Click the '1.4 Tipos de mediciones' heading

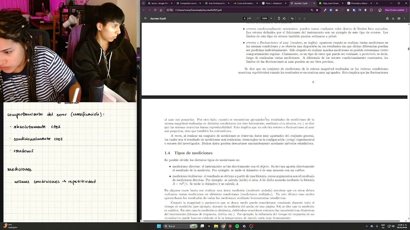[188, 153]
